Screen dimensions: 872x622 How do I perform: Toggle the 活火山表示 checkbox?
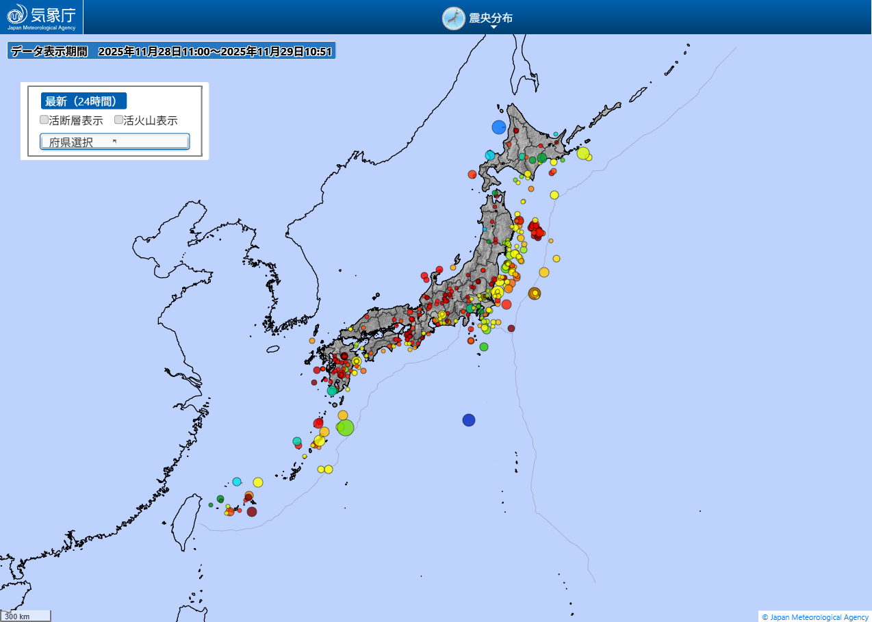(x=118, y=120)
